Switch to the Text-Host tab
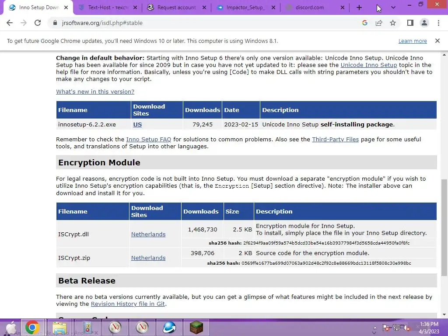Screen dimensions: 448x336 (108, 8)
